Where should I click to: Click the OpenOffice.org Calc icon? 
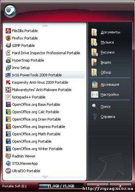8,112
